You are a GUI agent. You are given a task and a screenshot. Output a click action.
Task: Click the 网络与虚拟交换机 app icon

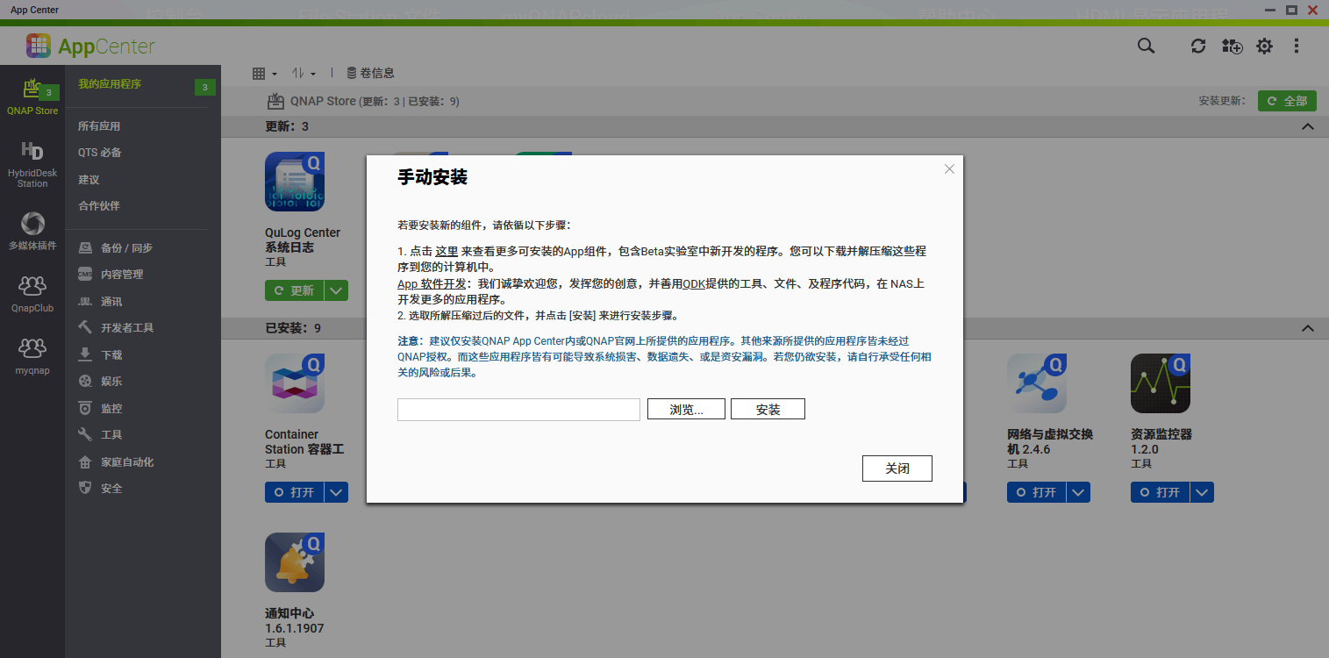click(1037, 383)
